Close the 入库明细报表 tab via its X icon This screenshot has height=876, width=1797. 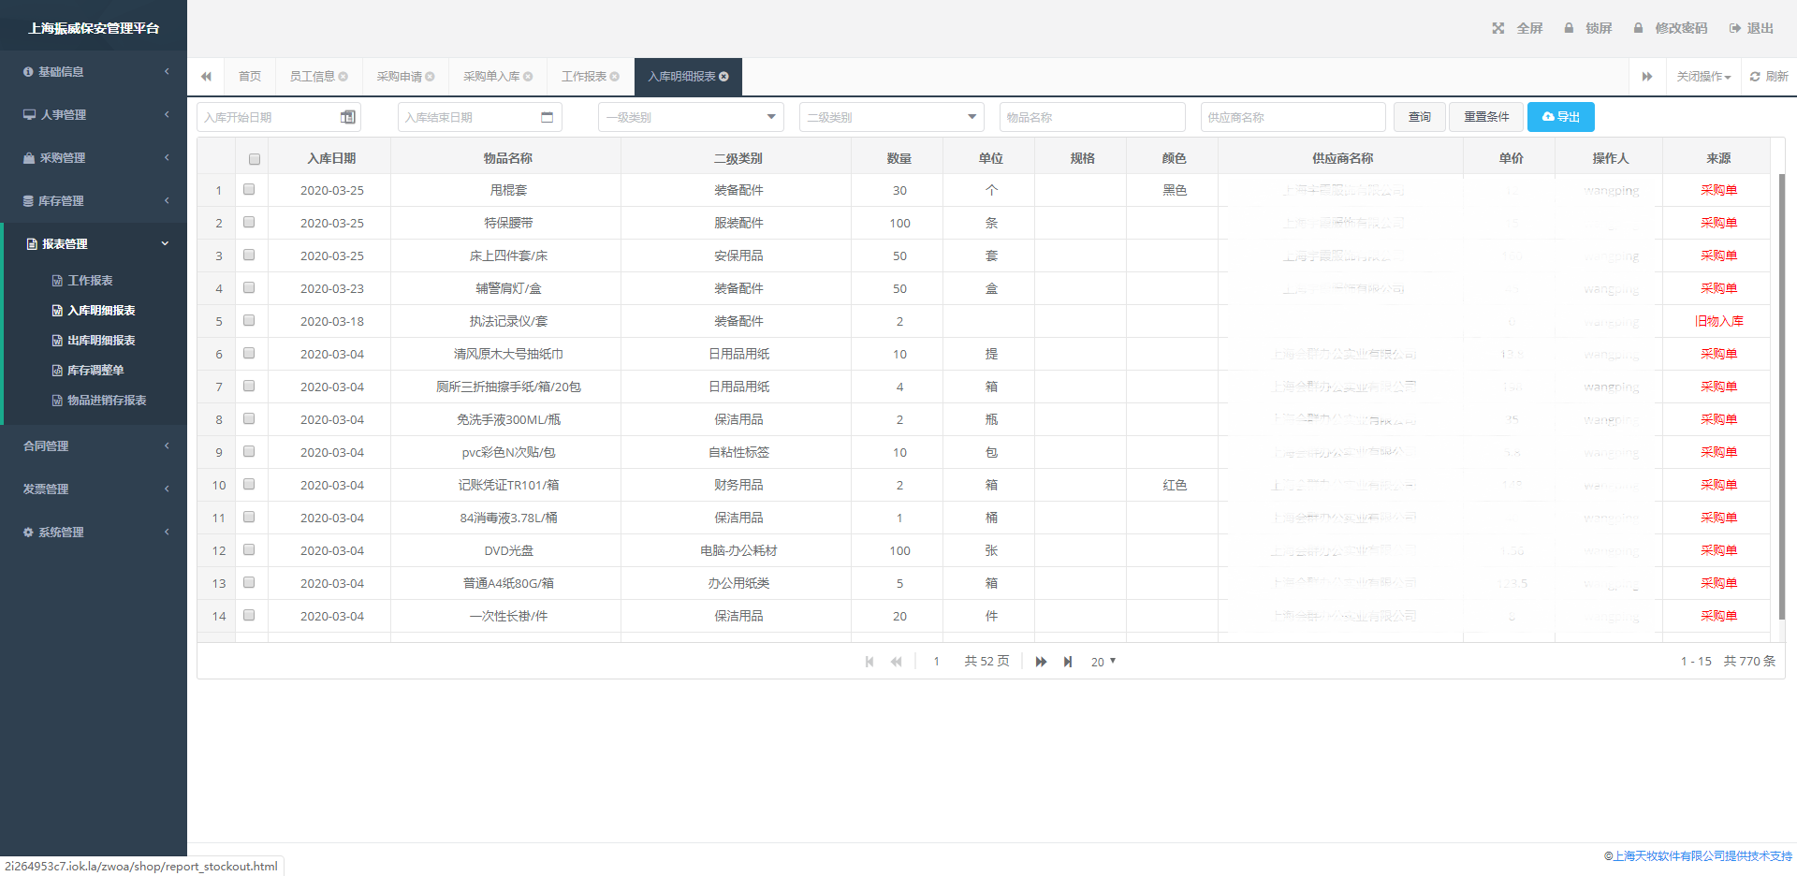(723, 77)
